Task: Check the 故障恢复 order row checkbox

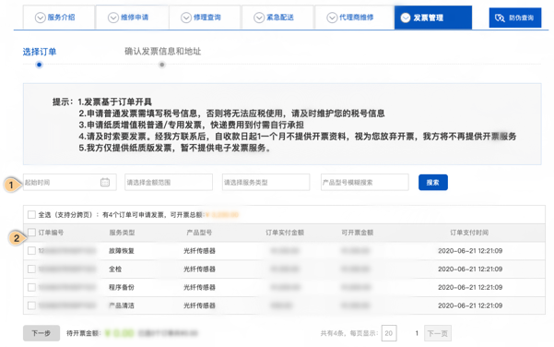Action: [31, 250]
